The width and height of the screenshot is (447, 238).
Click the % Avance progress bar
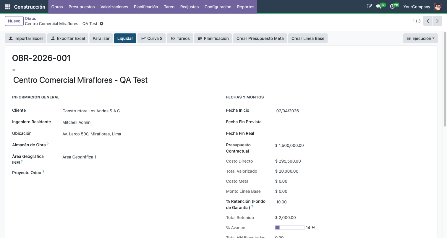pos(290,228)
